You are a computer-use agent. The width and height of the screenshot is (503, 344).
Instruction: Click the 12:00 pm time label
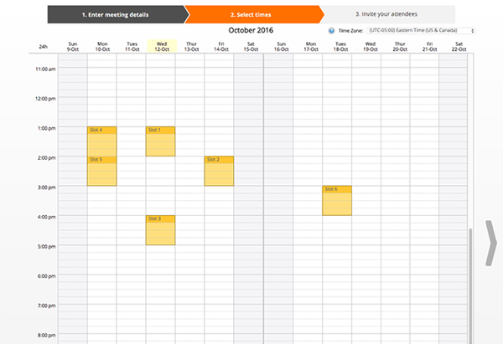45,99
